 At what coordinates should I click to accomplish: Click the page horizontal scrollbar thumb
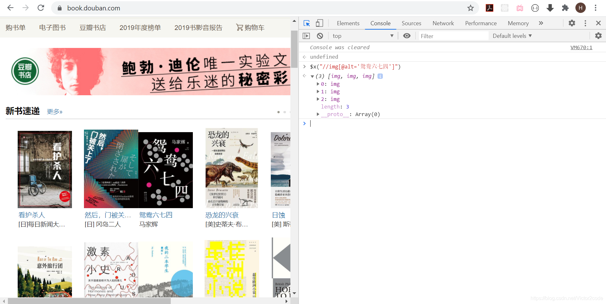tap(89, 301)
